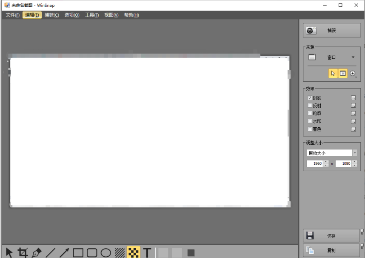This screenshot has height=258, width=365.
Task: Select the pixelate mosaic tool
Action: point(134,252)
